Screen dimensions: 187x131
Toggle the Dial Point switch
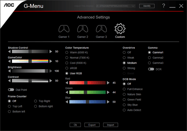(x=11, y=90)
